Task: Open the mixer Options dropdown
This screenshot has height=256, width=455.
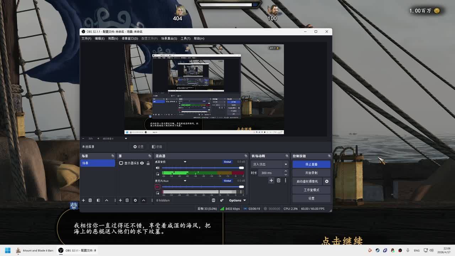Action: 237,200
